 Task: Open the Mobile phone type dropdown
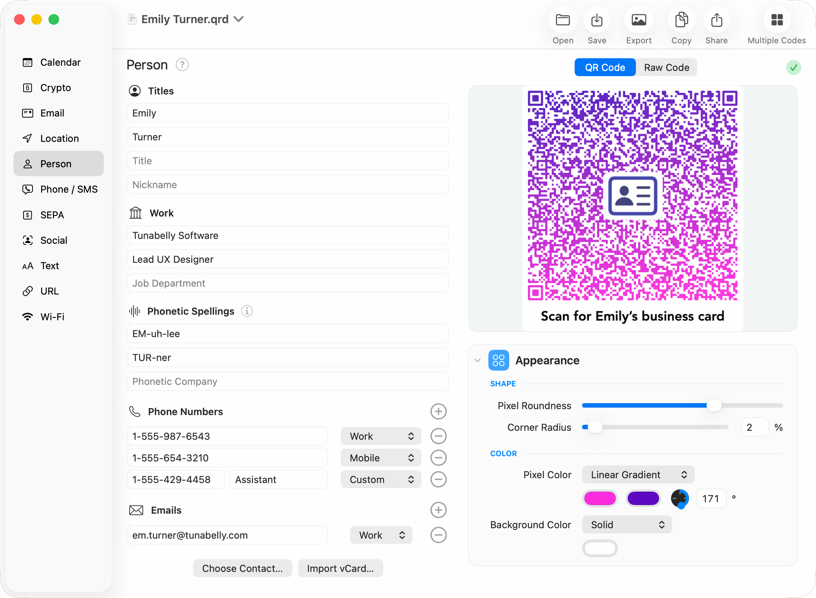click(x=381, y=458)
